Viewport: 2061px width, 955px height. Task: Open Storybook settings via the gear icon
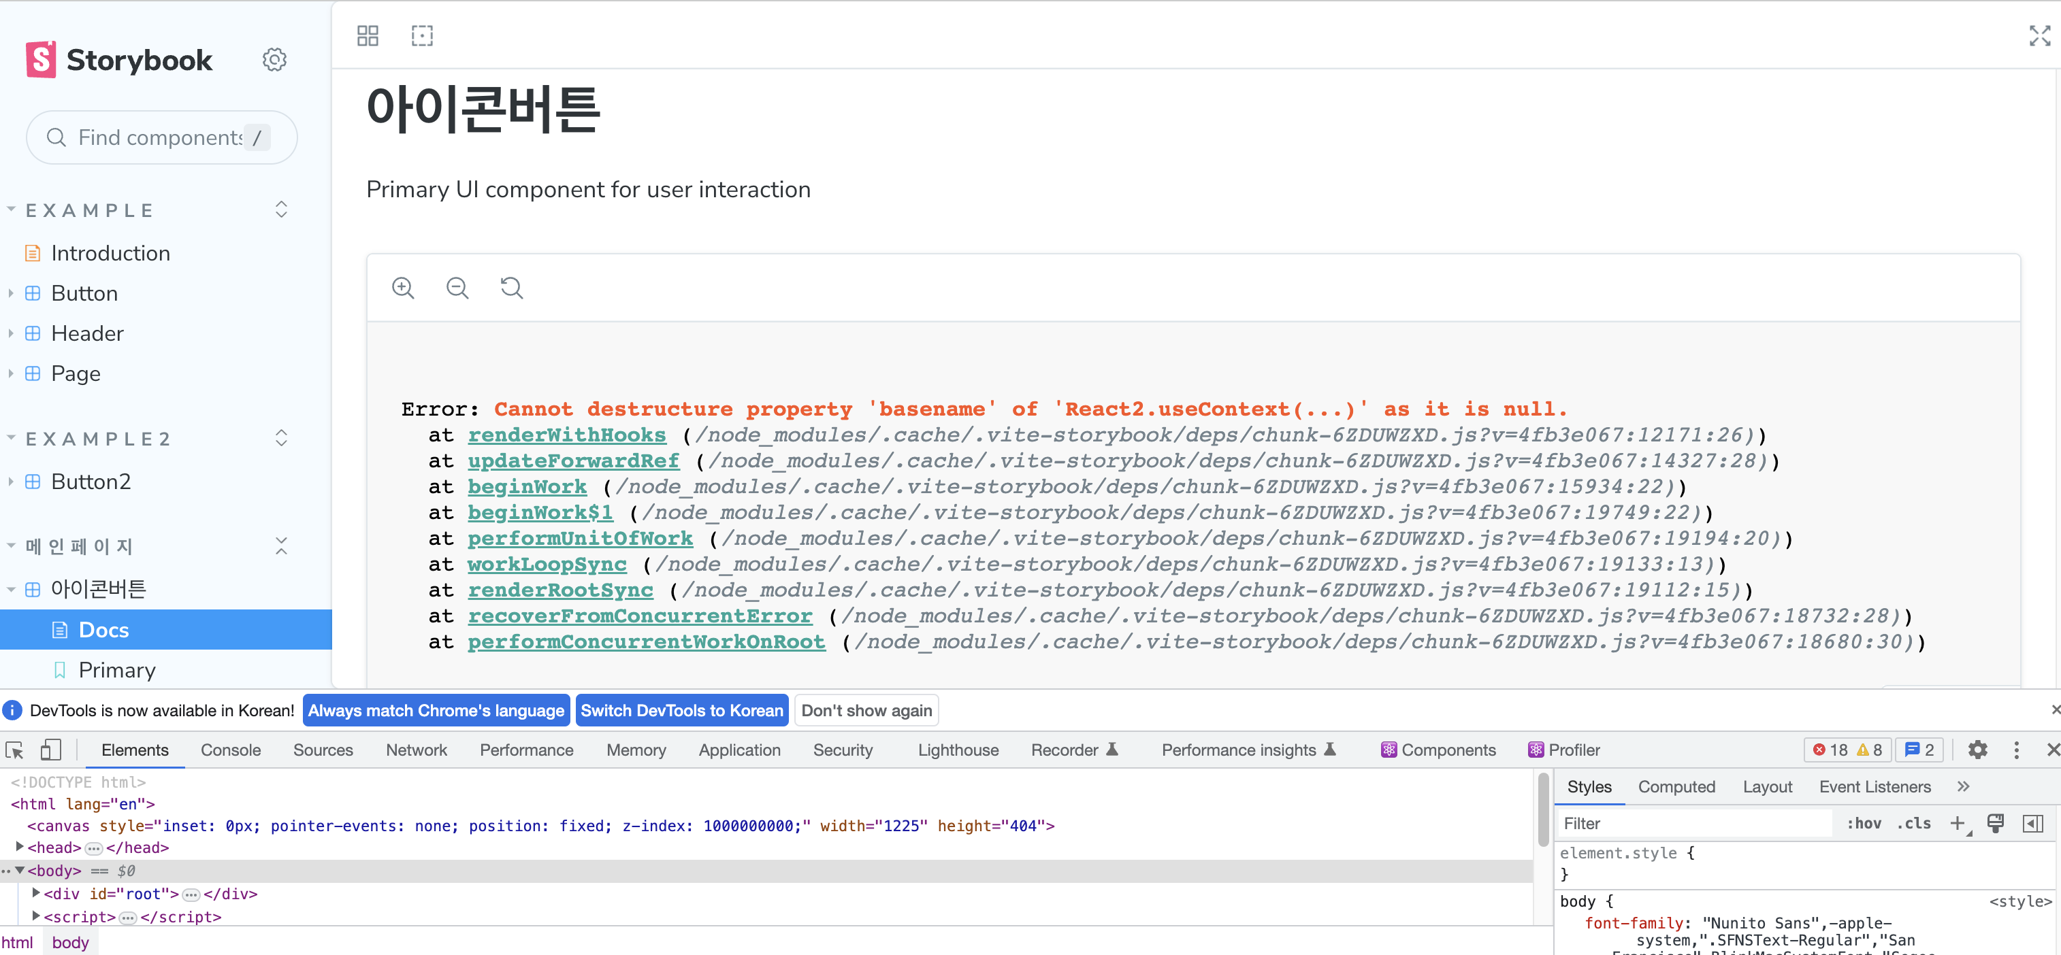pos(274,59)
